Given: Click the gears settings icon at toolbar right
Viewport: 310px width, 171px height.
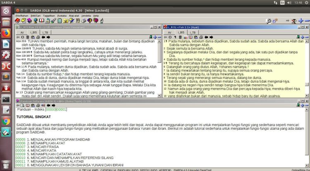Looking at the screenshot, I should tap(275, 21).
